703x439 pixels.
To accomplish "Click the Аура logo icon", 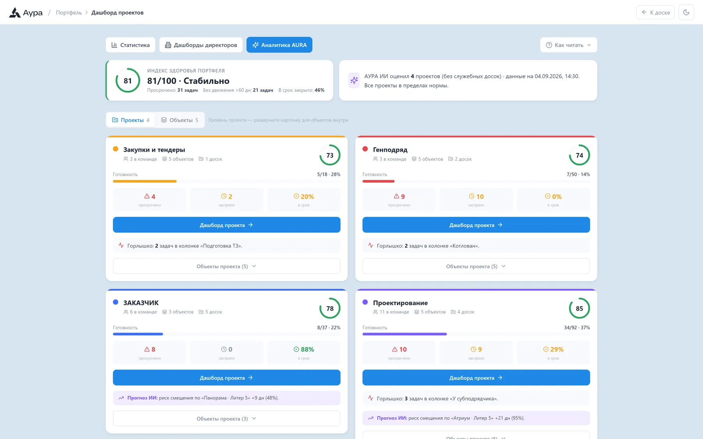I will click(x=15, y=12).
